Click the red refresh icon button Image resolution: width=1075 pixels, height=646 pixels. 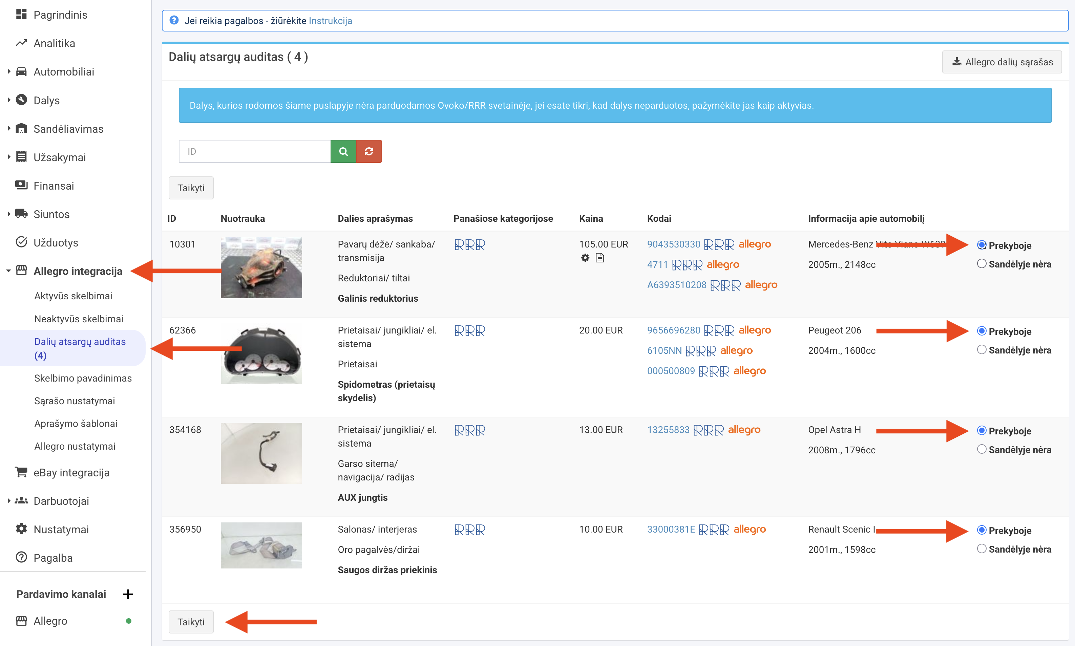[x=369, y=151]
